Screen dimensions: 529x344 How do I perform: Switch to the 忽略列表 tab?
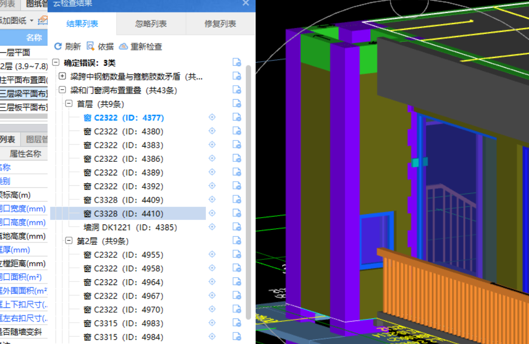pos(151,23)
